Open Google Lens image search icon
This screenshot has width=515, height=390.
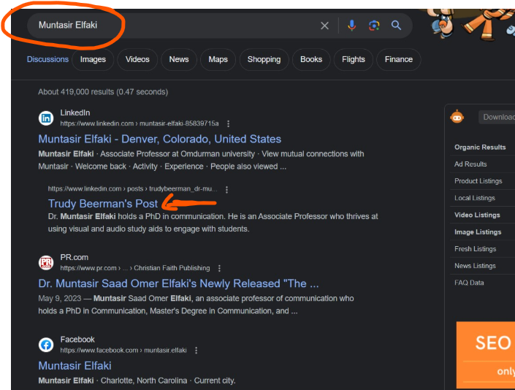[374, 26]
